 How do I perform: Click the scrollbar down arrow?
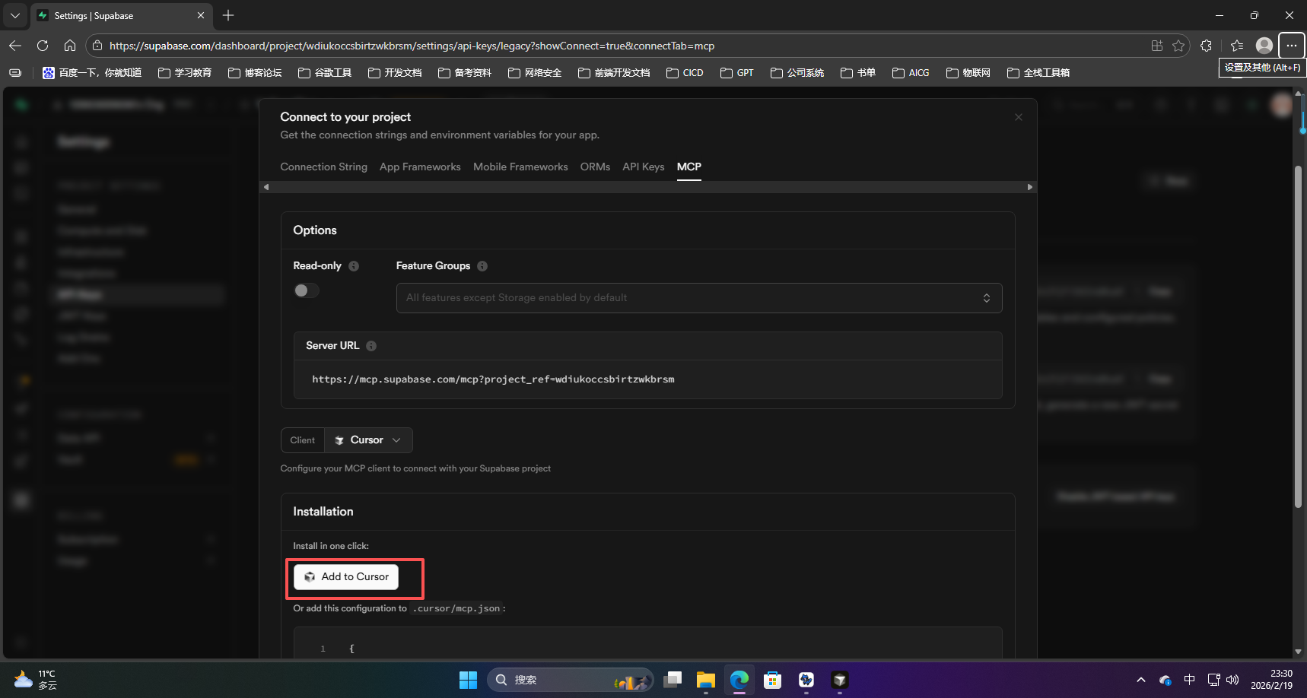[1298, 652]
